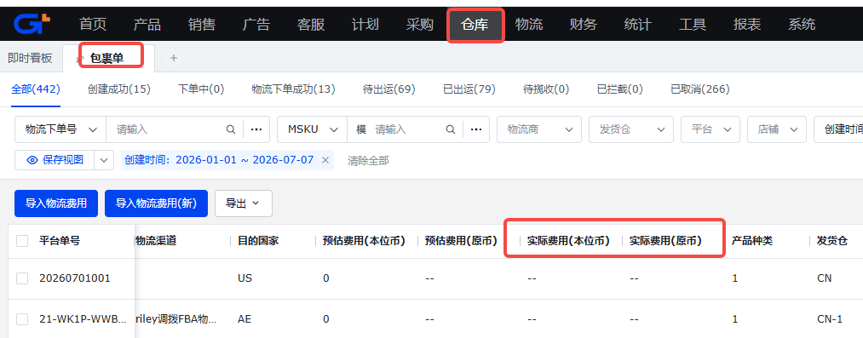863x338 pixels.
Task: Click the 物流下单号 请输入 input field
Action: point(165,129)
